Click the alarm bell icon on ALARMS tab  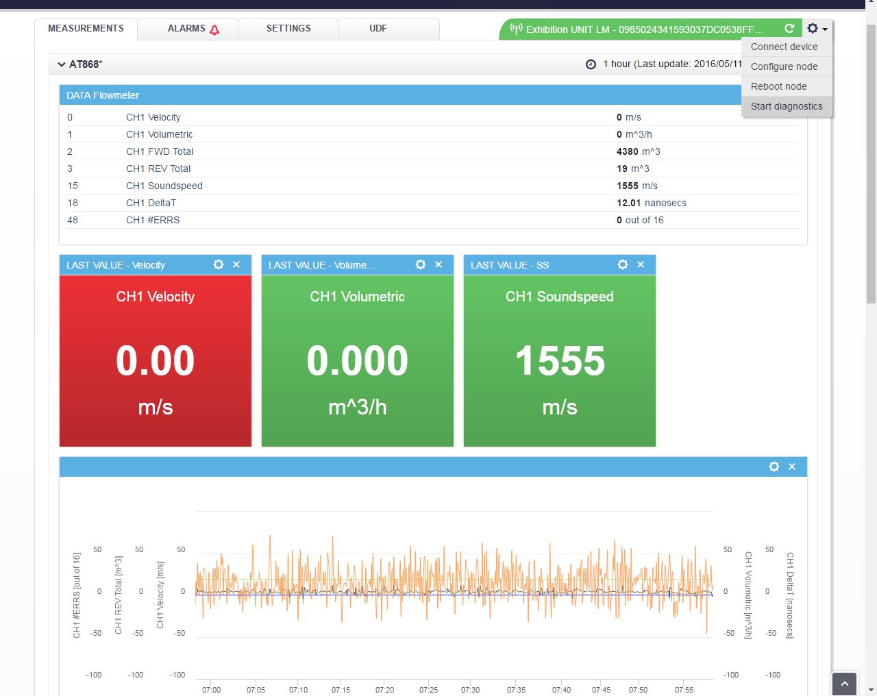click(214, 29)
